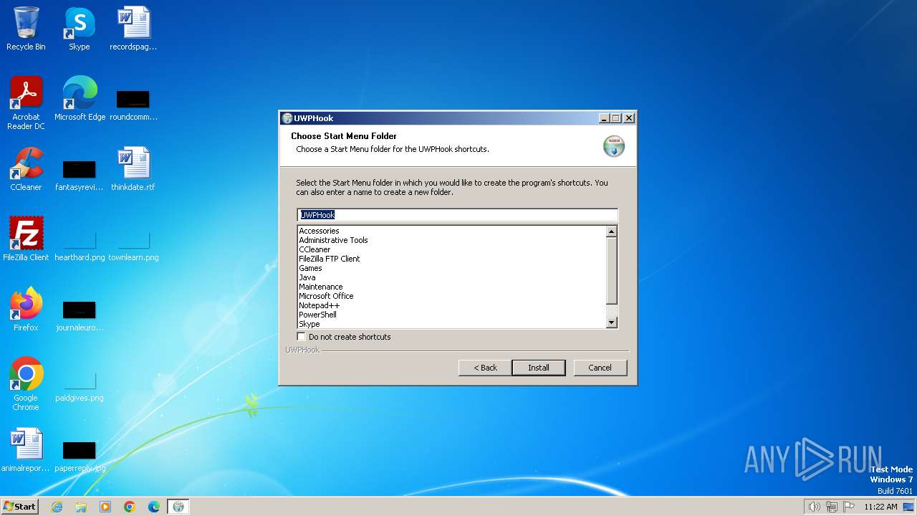917x516 pixels.
Task: Select the CCleaner desktop shortcut
Action: click(26, 169)
